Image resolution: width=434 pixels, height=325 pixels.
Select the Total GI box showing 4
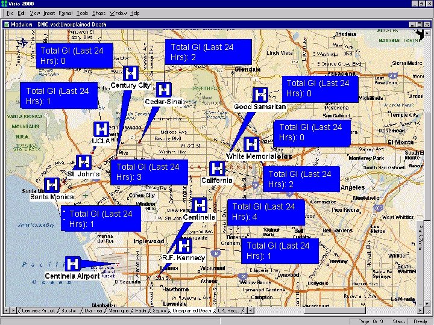click(x=266, y=212)
